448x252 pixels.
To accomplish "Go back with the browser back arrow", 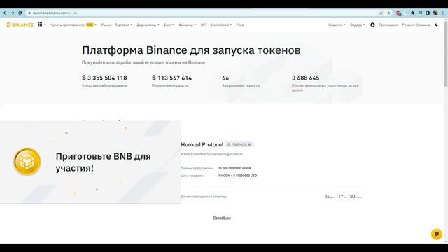I will [5, 13].
